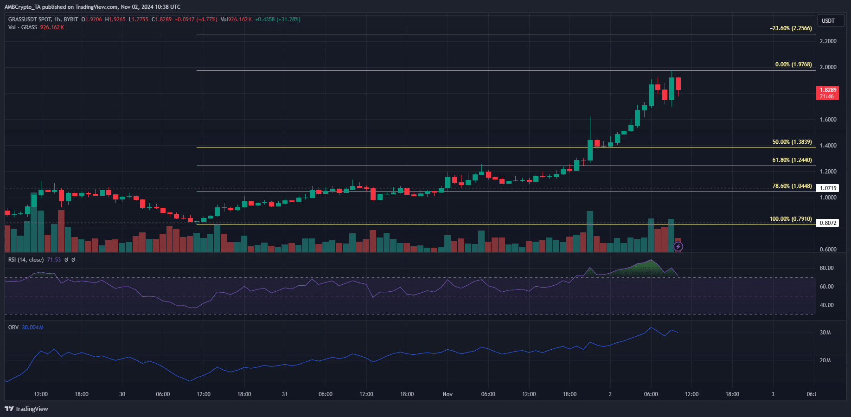This screenshot has width=851, height=417.
Task: Click the 30M OBV axis tick
Action: click(x=825, y=333)
